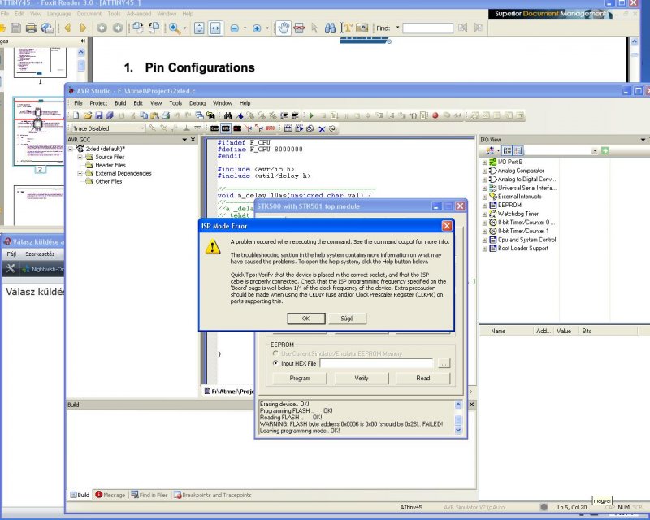The image size is (650, 520).
Task: Open the Trace Disabled dropdown
Action: (x=141, y=128)
